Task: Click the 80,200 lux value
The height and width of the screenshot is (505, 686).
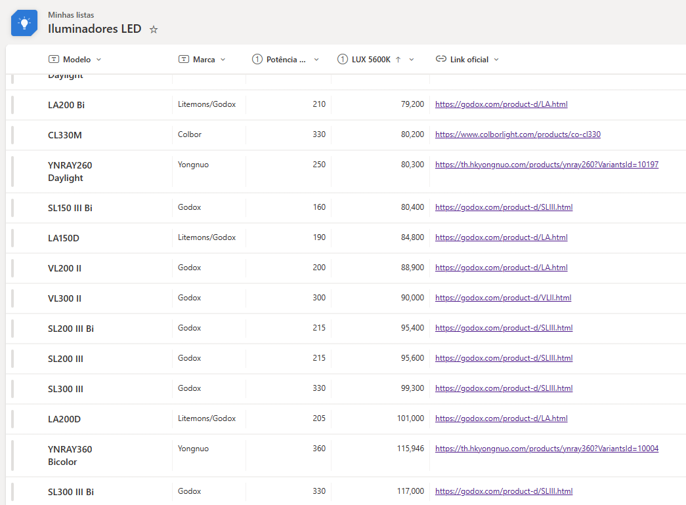Action: point(412,134)
